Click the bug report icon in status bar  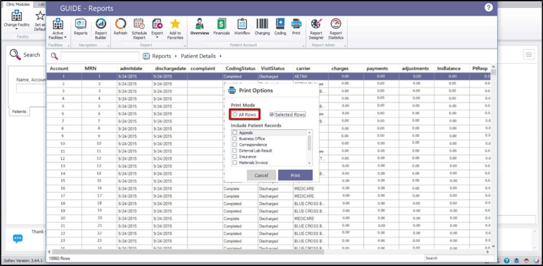(x=516, y=261)
